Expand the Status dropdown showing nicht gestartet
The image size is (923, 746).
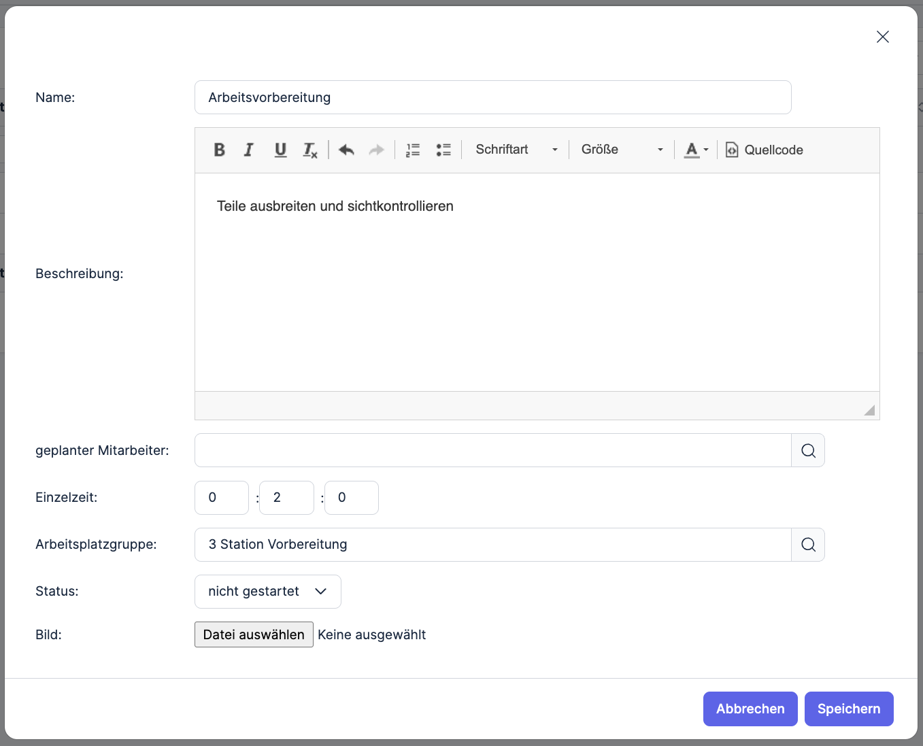tap(267, 592)
